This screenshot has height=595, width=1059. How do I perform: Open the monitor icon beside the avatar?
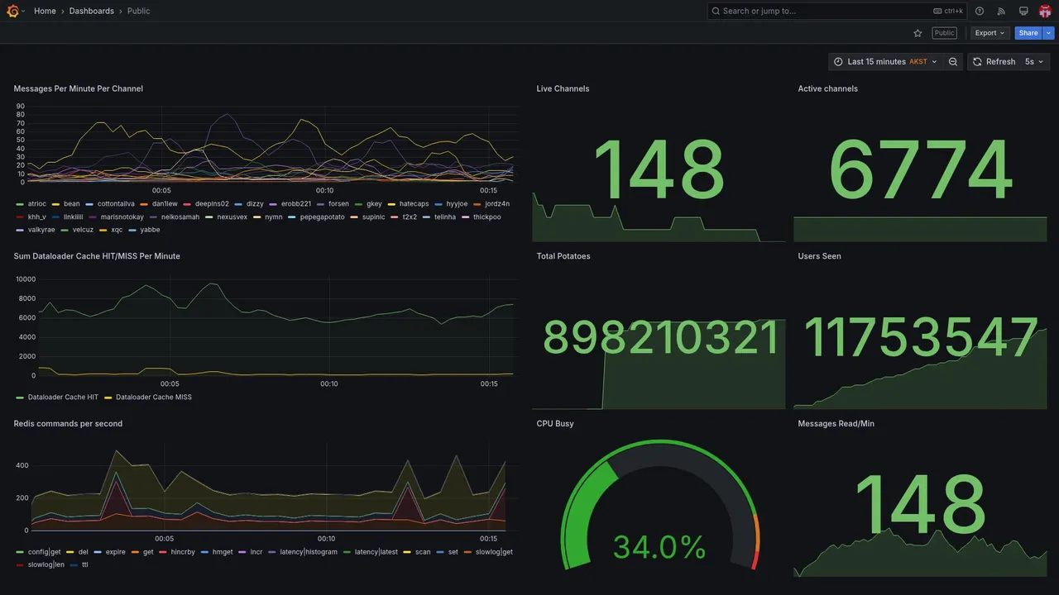tap(1023, 11)
